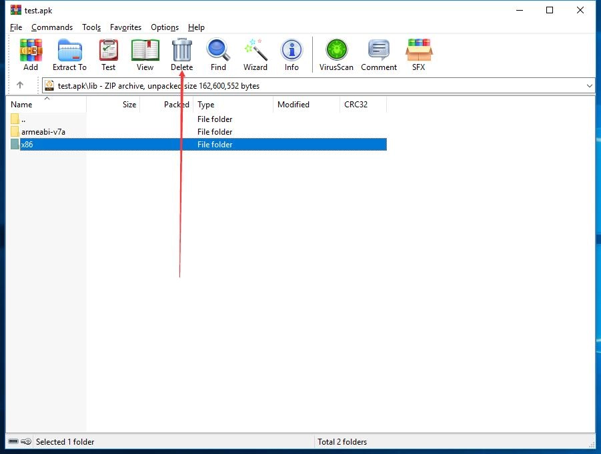Go up one level with arrow
This screenshot has height=454, width=601.
tap(20, 85)
